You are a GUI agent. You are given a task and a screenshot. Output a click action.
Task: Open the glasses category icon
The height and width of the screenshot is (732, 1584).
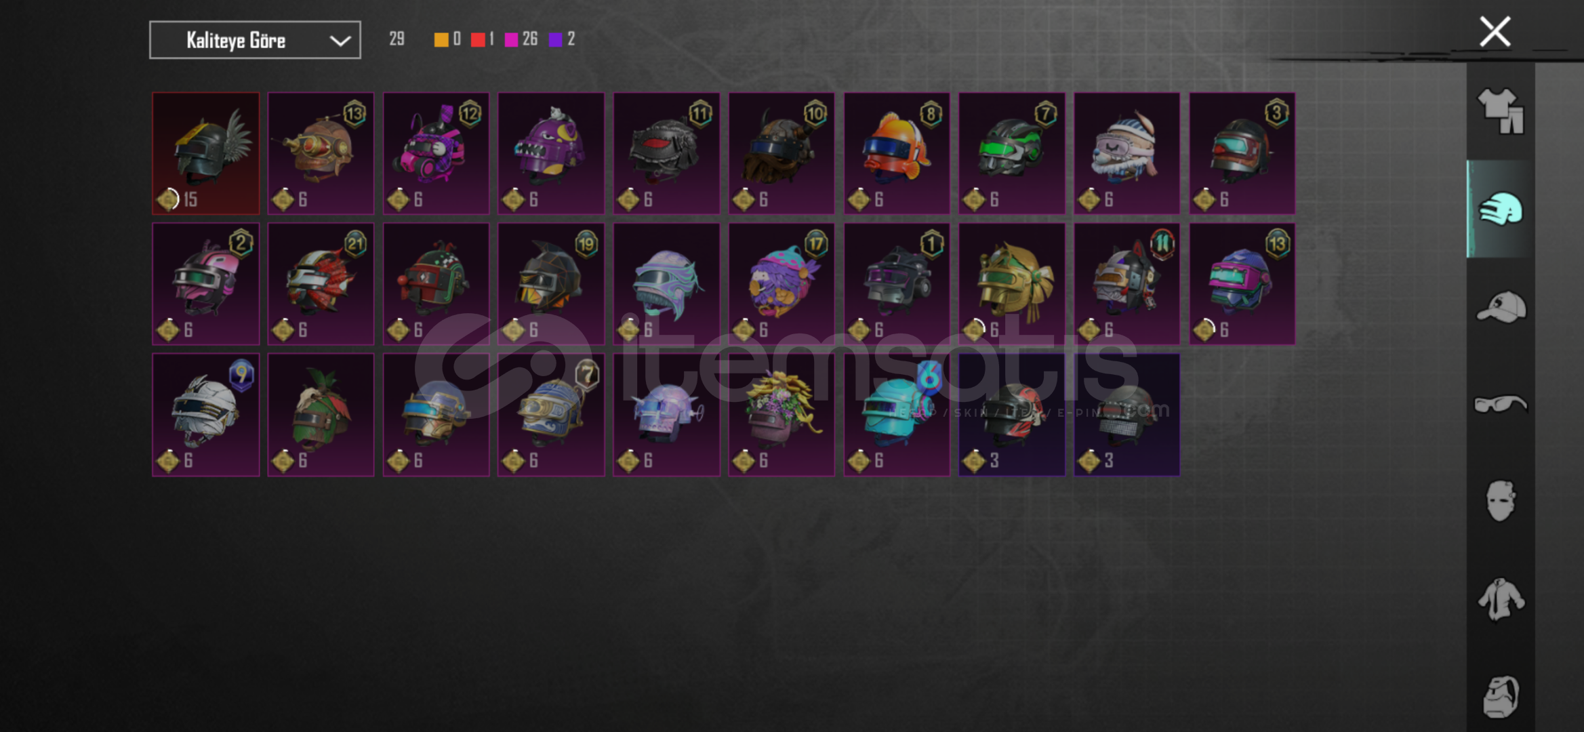click(x=1501, y=404)
